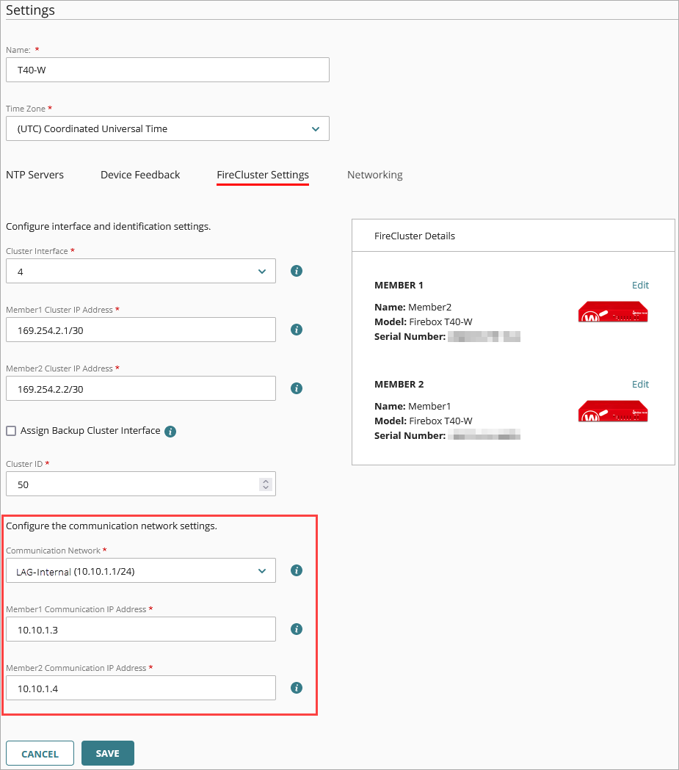Switch to the NTP Servers tab

[x=35, y=175]
